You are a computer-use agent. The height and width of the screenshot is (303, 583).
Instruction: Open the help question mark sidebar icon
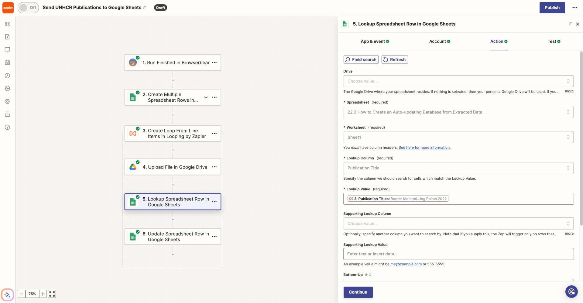pos(8,127)
